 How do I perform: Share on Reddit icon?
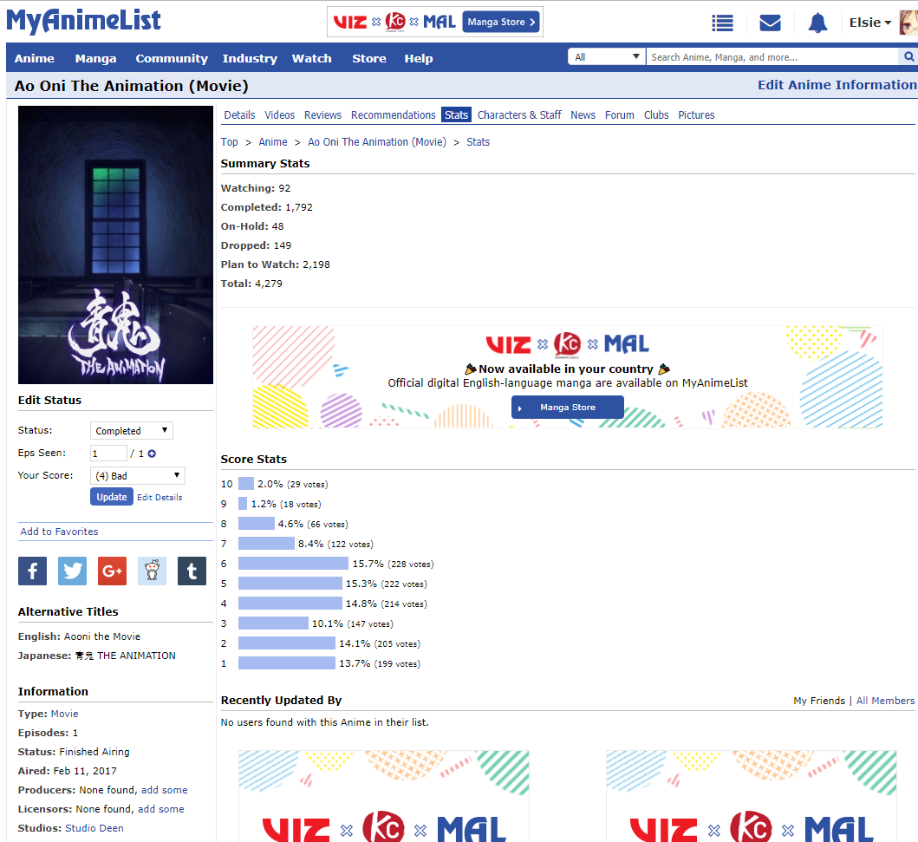pyautogui.click(x=152, y=571)
